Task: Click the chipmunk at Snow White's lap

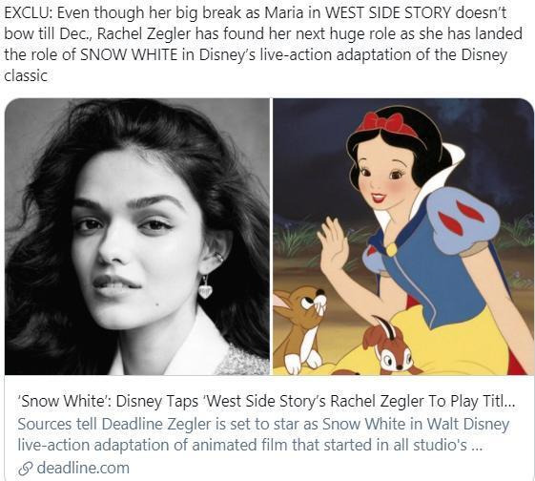Action: tap(389, 346)
